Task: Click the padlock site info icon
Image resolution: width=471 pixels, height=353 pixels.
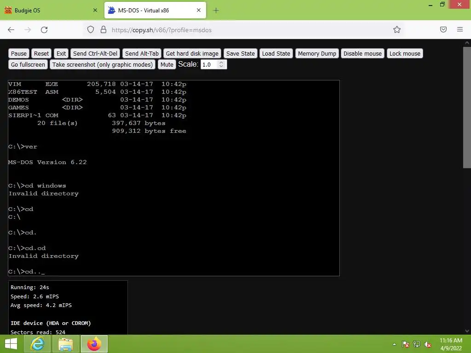Action: point(103,30)
